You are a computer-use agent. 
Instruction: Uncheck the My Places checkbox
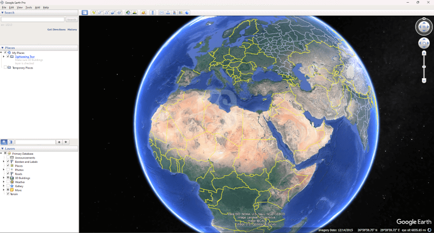(5, 52)
